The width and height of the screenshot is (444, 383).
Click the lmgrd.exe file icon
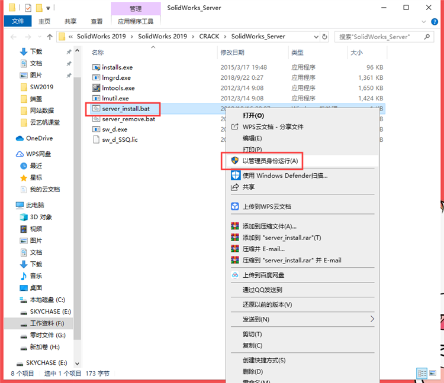[96, 77]
